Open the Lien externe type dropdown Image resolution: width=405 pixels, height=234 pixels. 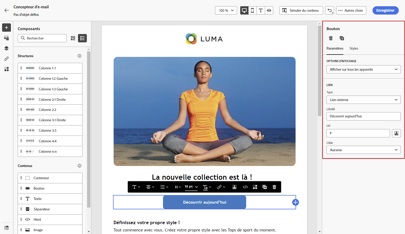363,100
